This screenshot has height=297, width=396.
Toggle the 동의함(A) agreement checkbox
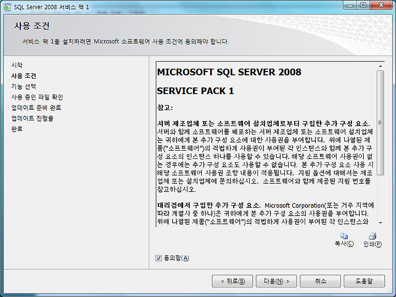click(x=158, y=258)
